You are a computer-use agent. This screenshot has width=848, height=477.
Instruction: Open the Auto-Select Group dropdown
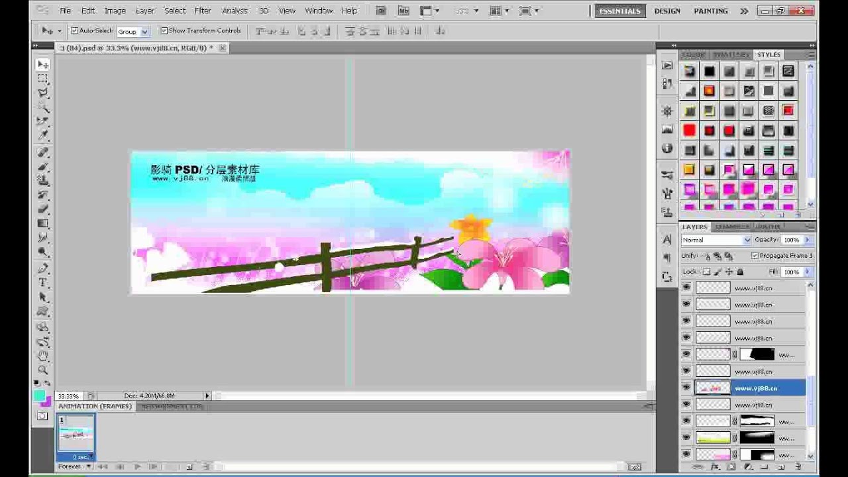click(133, 31)
